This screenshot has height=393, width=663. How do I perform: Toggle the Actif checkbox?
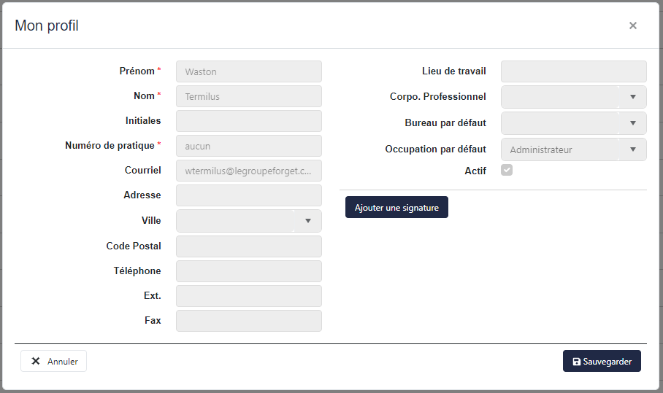point(507,171)
